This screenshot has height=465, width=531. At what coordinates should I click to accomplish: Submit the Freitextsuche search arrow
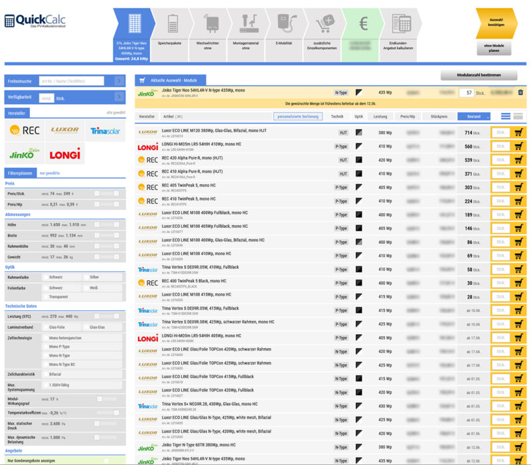click(119, 81)
